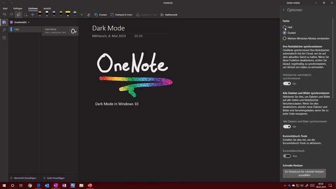Activate the Lasso select tool
The width and height of the screenshot is (336, 189).
(26, 15)
